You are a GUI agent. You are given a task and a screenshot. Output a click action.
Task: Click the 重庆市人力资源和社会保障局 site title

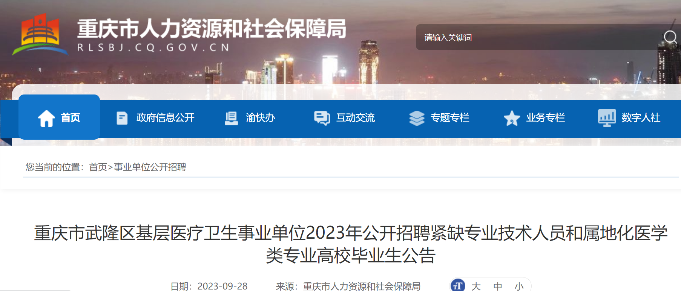[x=212, y=29]
